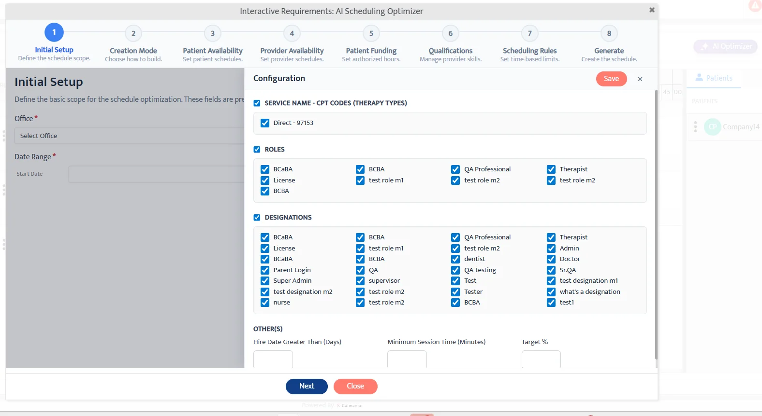762x416 pixels.
Task: Go to step 3 Patient Availability
Action: [x=213, y=33]
